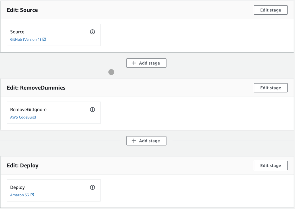This screenshot has width=295, height=209.
Task: Add stage between Source and RemoveDummies
Action: pos(146,63)
